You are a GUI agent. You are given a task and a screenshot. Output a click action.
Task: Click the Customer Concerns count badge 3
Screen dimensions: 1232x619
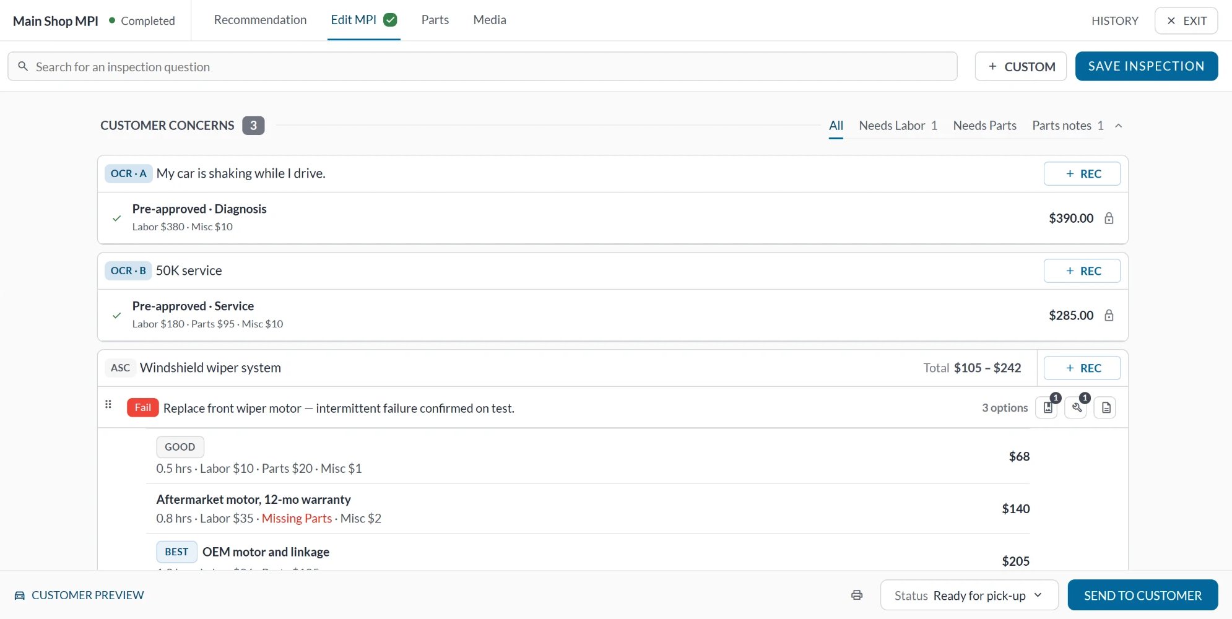pos(253,126)
